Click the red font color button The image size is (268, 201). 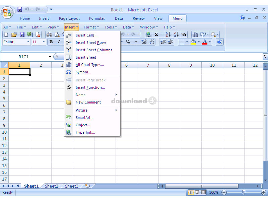point(205,42)
